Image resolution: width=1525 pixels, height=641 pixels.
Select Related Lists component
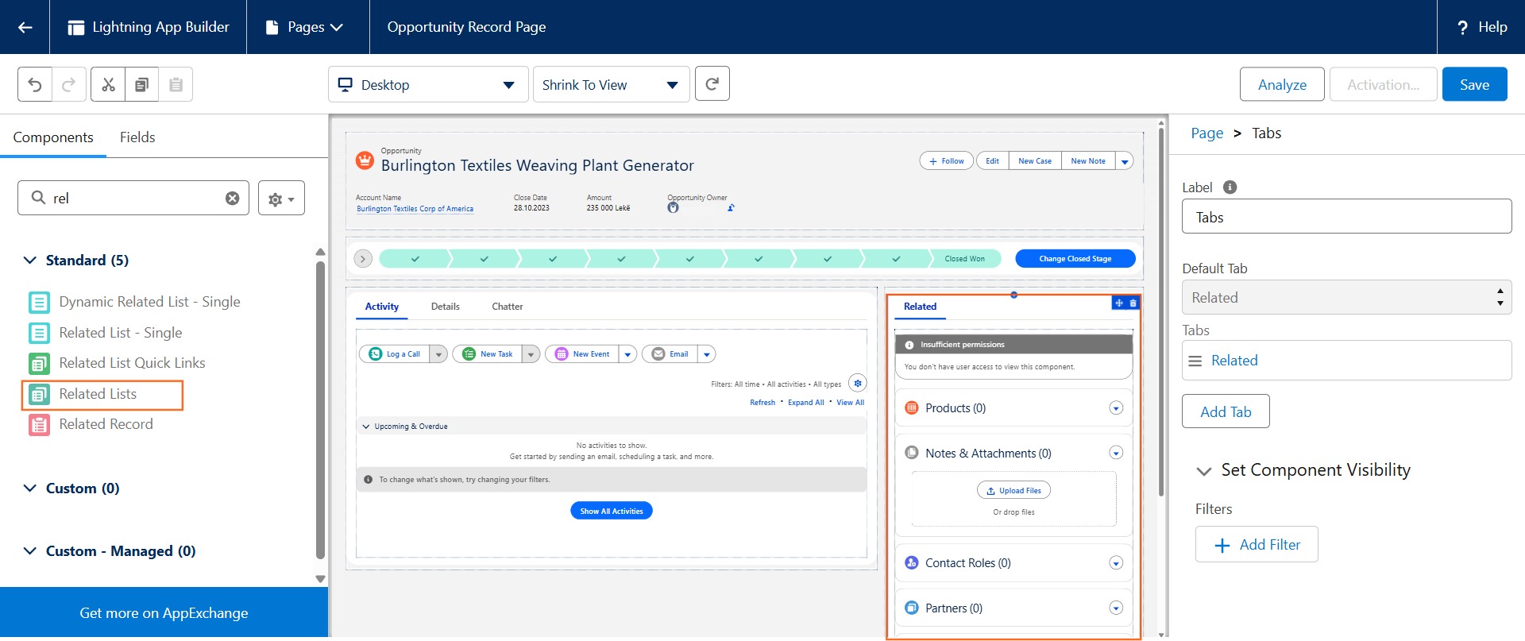tap(102, 394)
